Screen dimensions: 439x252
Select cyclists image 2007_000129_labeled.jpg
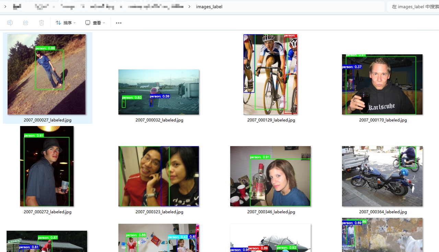(x=270, y=74)
